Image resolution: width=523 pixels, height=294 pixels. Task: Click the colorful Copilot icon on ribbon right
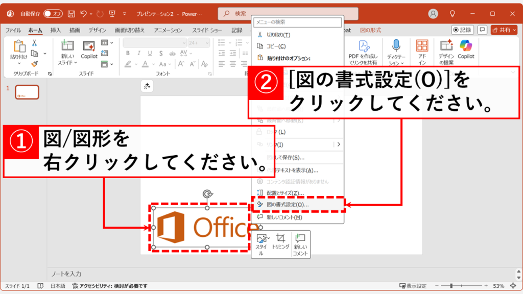click(x=466, y=45)
